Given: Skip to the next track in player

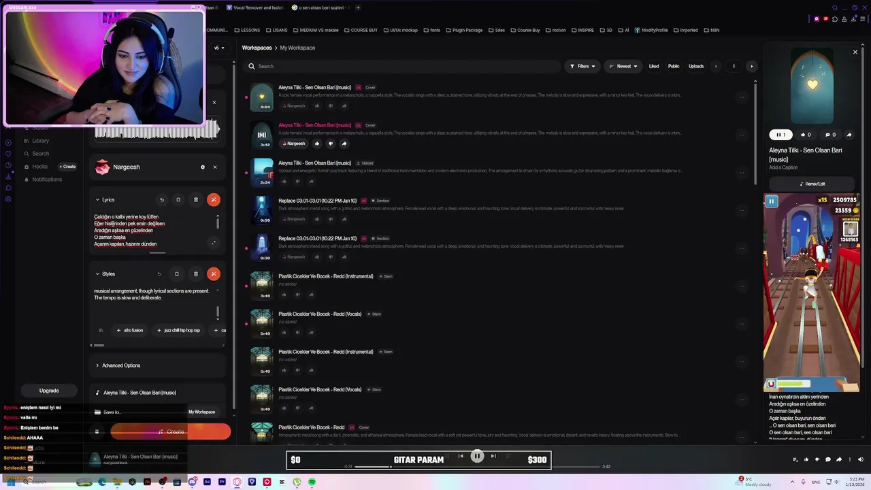Looking at the screenshot, I should point(493,456).
